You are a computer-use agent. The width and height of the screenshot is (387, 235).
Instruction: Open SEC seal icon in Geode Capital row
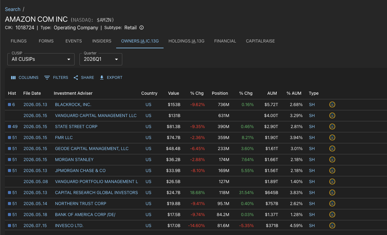332,149
